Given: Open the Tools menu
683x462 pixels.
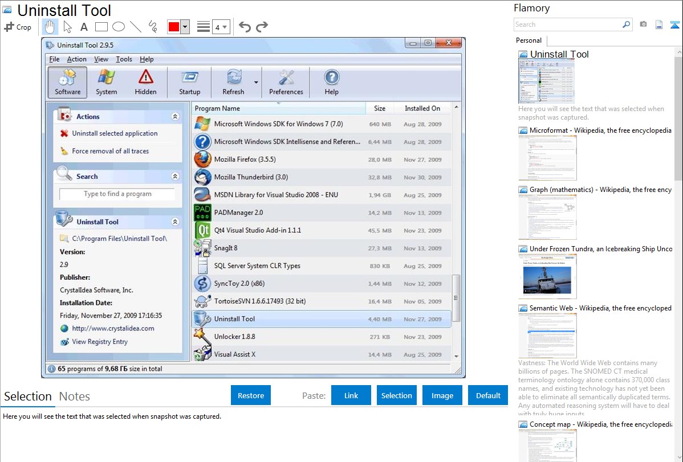Looking at the screenshot, I should (x=124, y=59).
